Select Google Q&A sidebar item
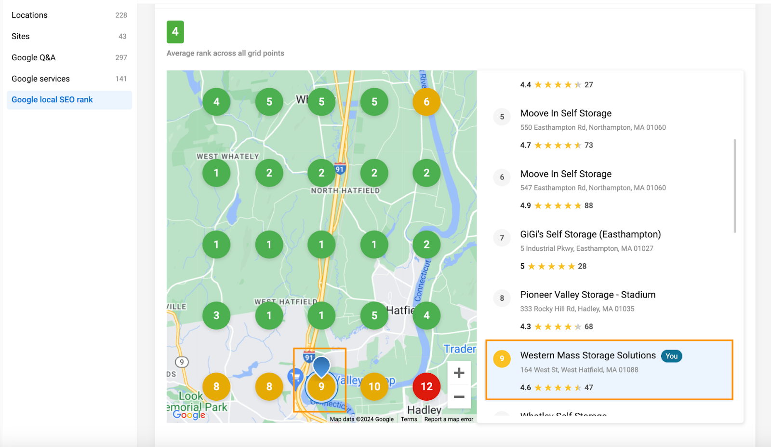This screenshot has height=447, width=771. 69,57
